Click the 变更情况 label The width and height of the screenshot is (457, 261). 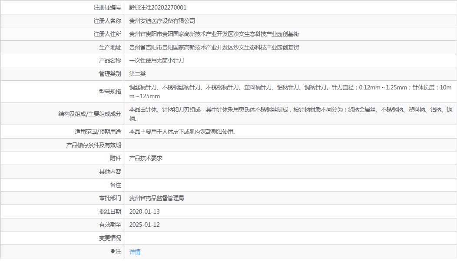point(110,238)
